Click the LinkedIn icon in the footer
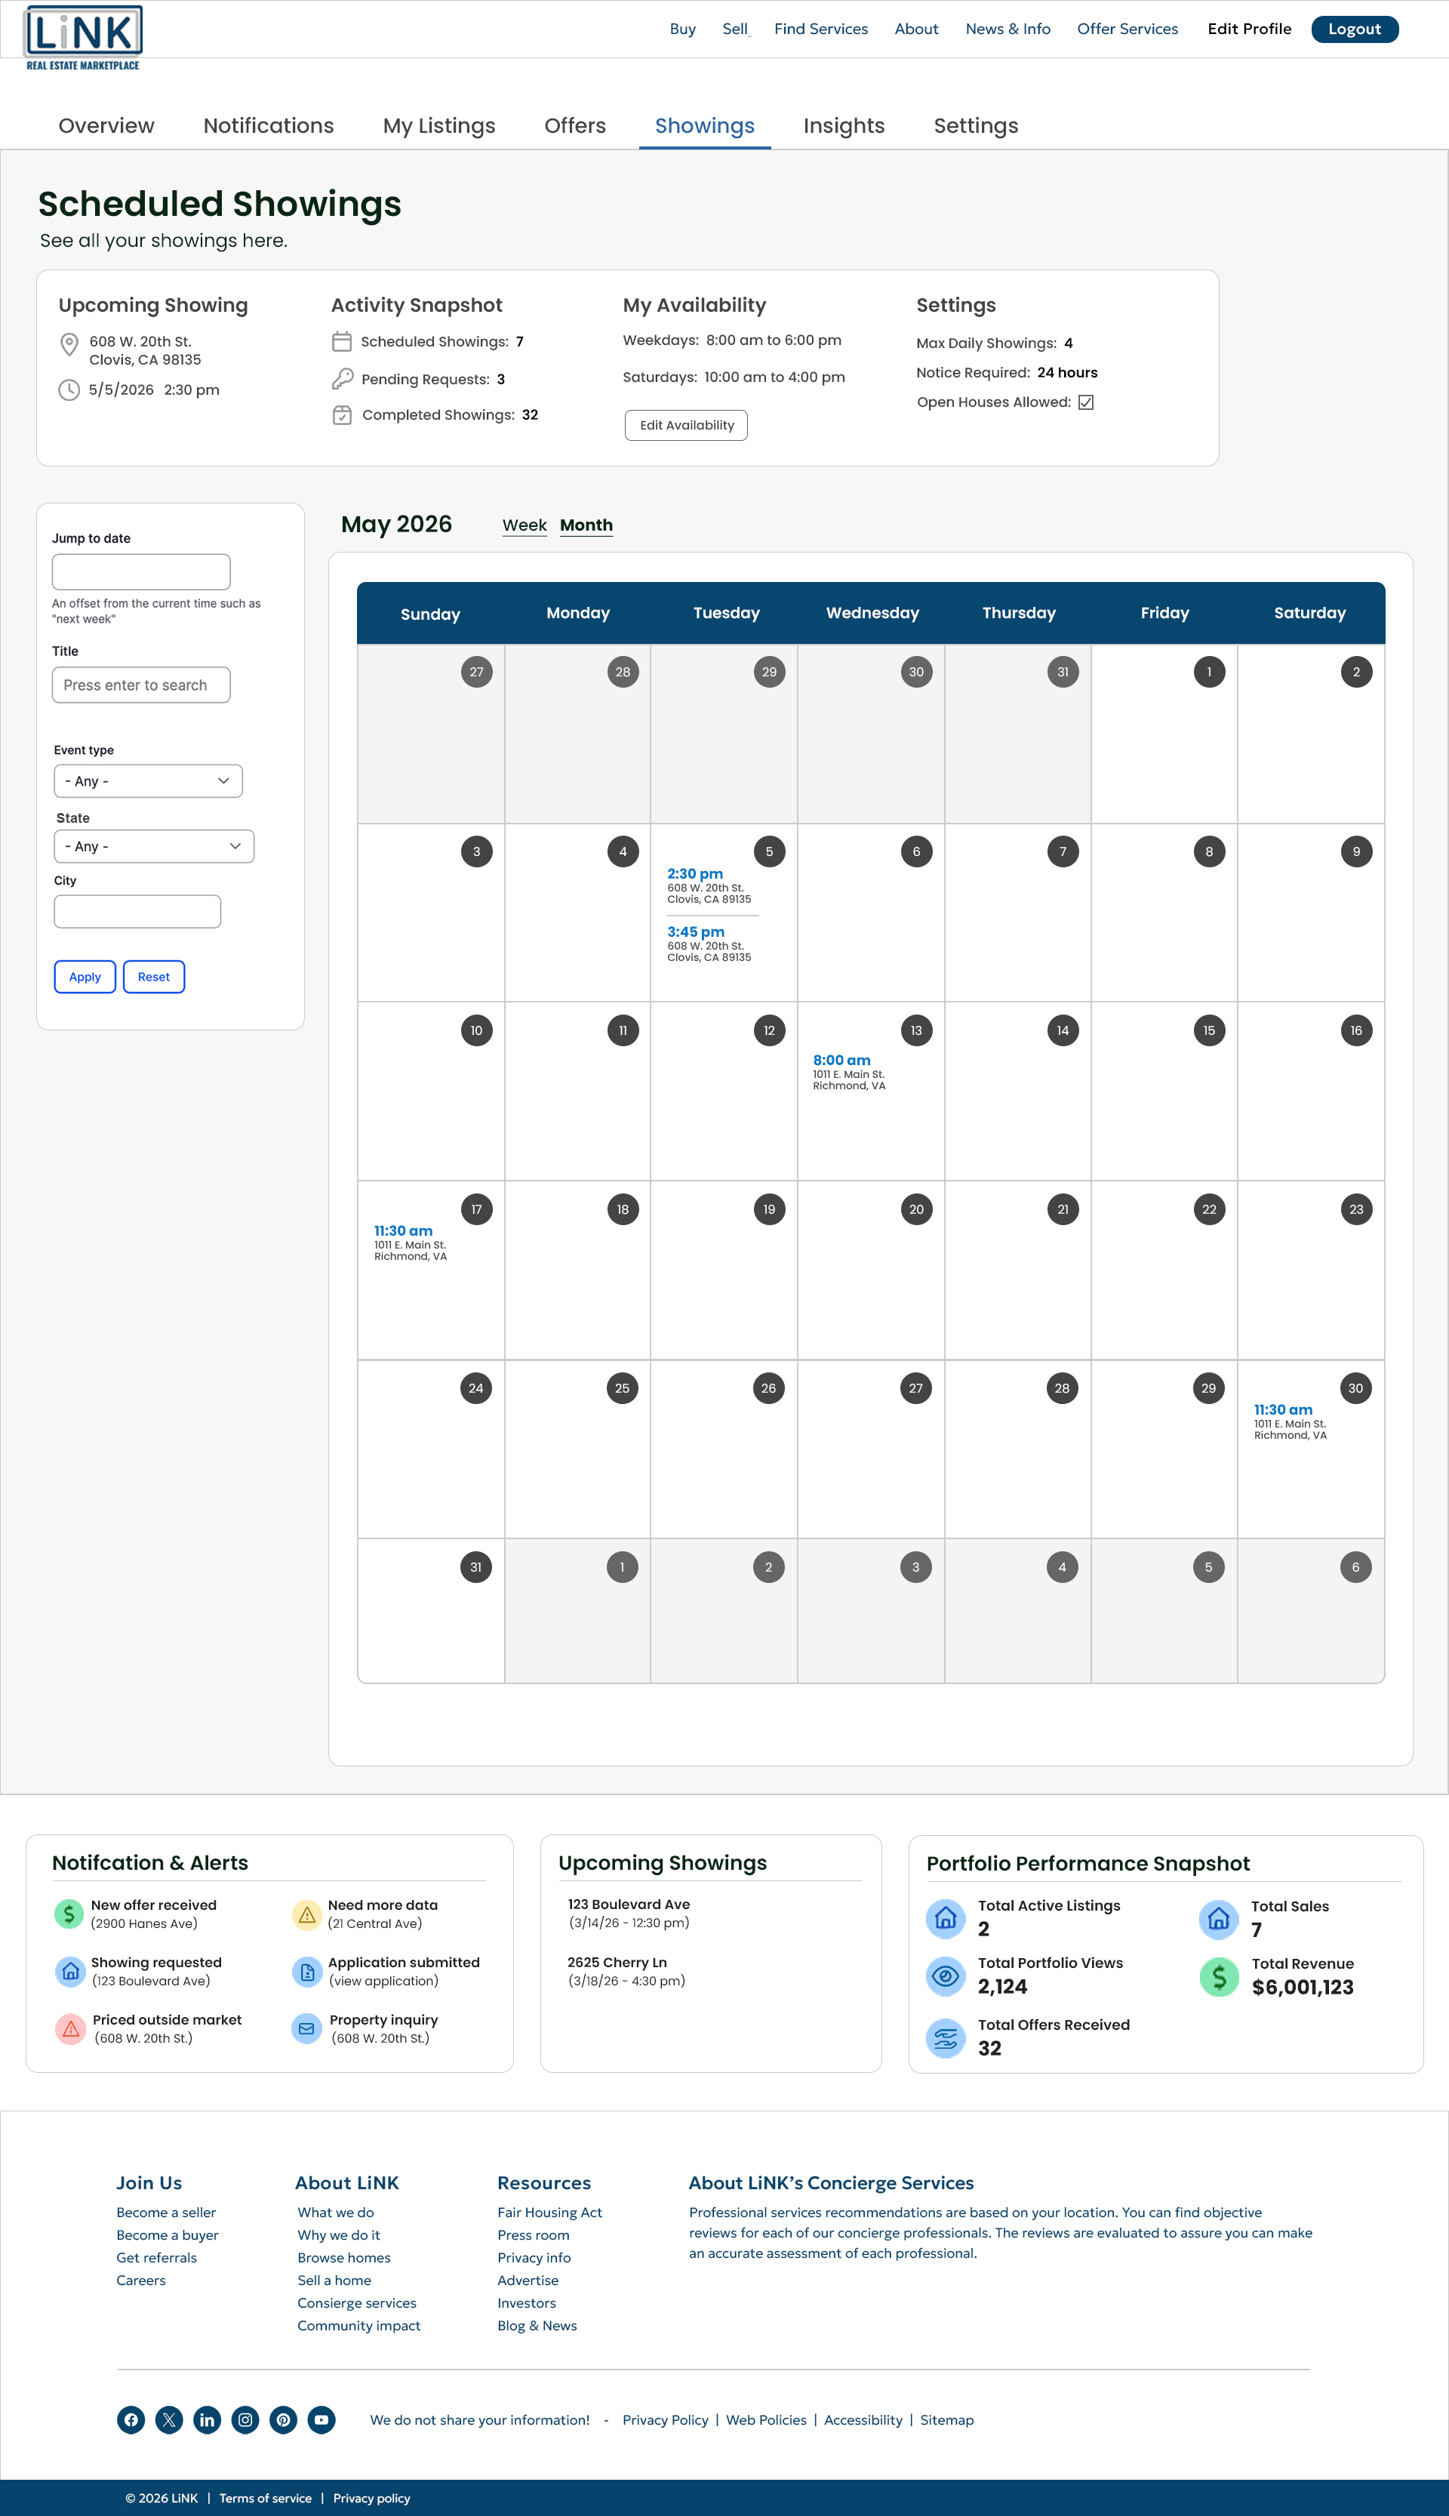Image resolution: width=1449 pixels, height=2516 pixels. point(207,2419)
